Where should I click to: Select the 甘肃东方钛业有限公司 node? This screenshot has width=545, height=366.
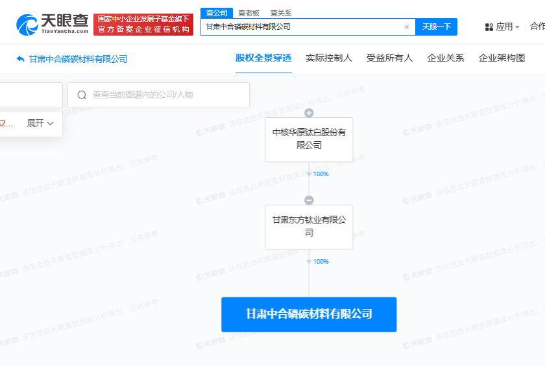(x=309, y=227)
